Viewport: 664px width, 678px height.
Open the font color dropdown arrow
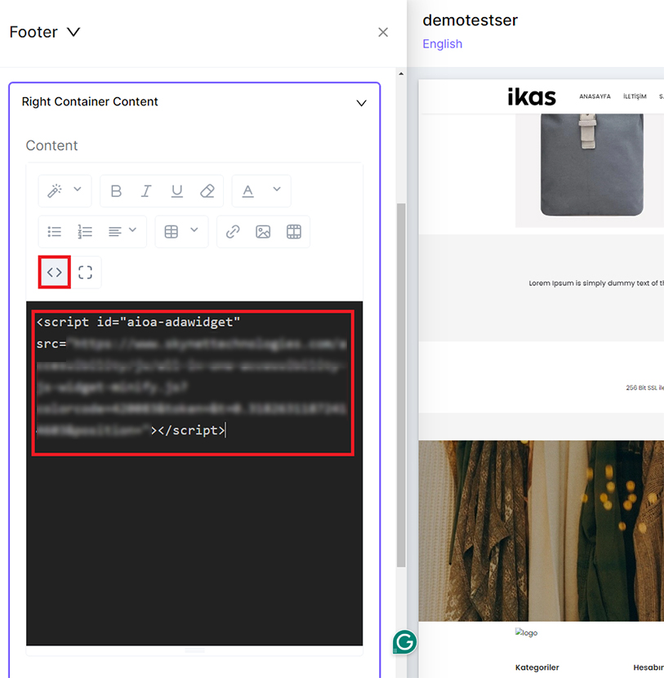point(276,190)
